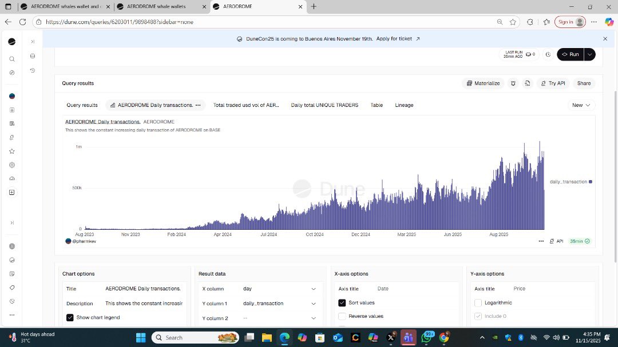Expand the collapsed side panel with arrow icon
This screenshot has width=618, height=347.
(x=33, y=41)
